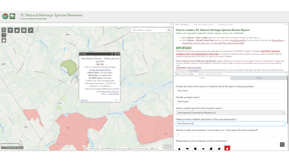Focus the Find address or place field
Image resolution: width=289 pixels, height=162 pixels.
pos(148,30)
